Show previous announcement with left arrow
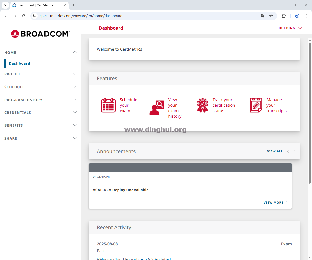 [288, 151]
